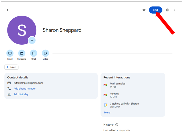Expand More recent interactions
183x139 pixels.
(x=107, y=113)
